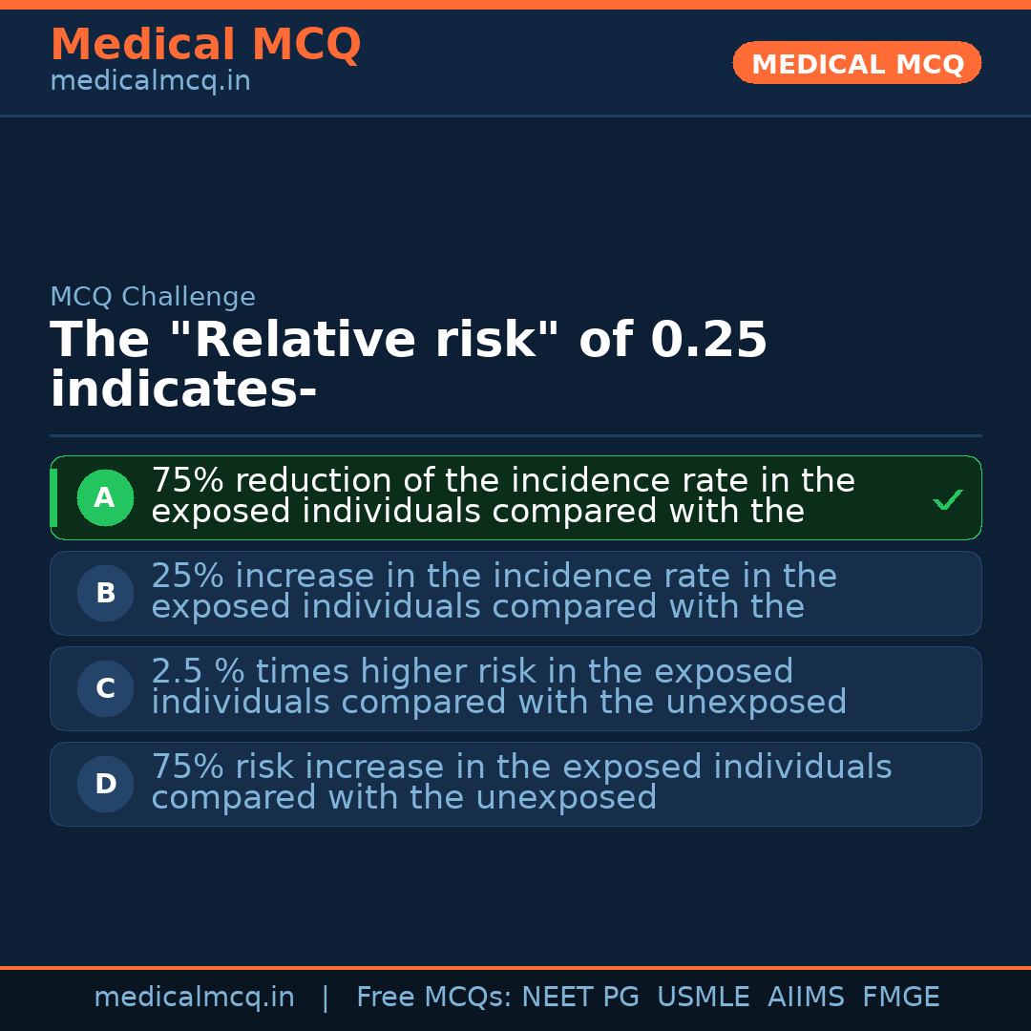Select the green A circle badge

pyautogui.click(x=105, y=497)
